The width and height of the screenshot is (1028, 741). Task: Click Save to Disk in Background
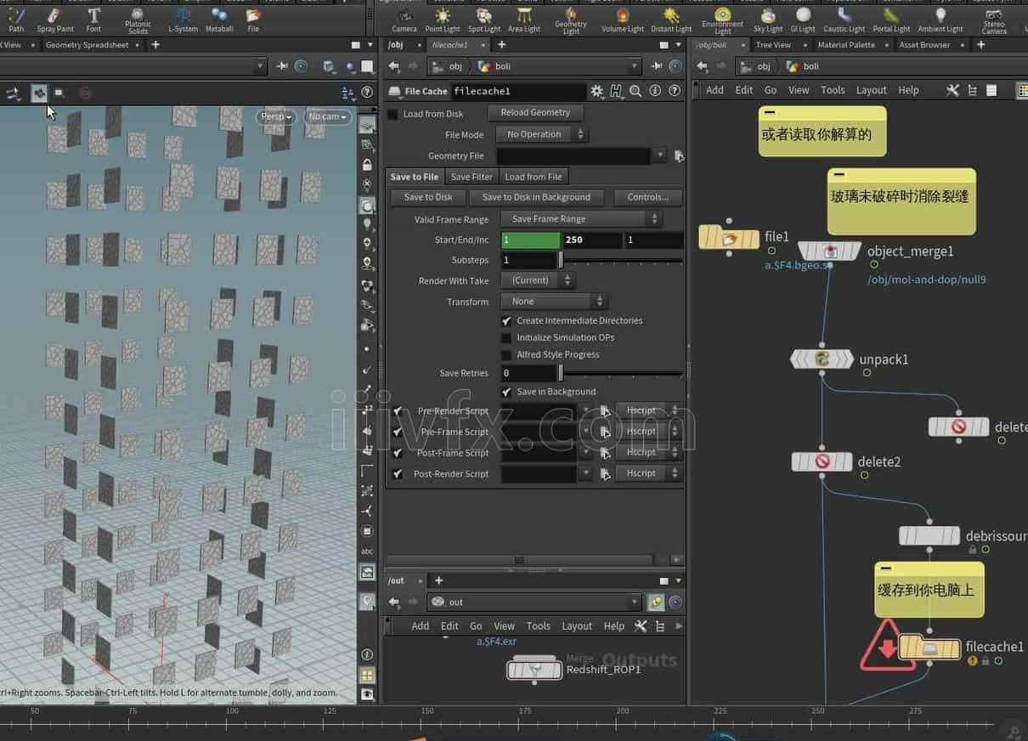pos(536,197)
